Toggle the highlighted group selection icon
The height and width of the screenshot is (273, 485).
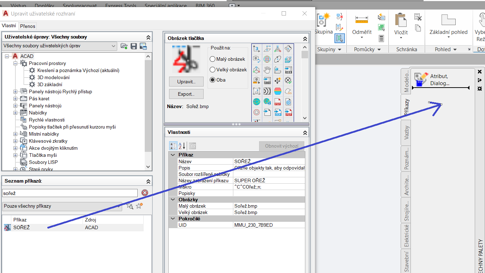tap(340, 38)
